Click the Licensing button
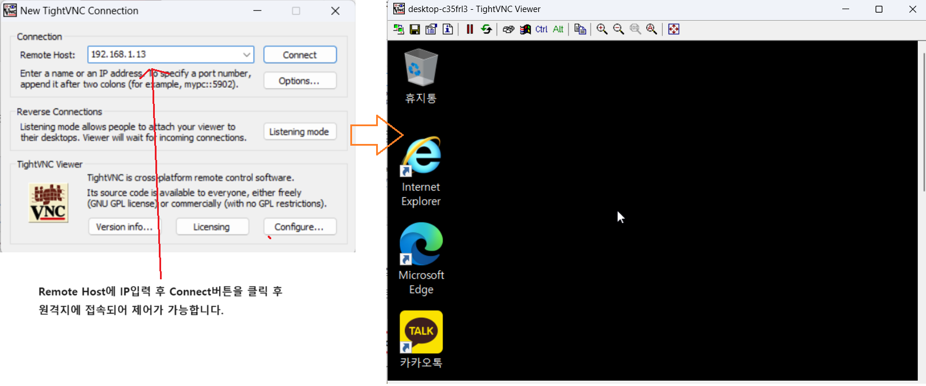This screenshot has width=926, height=386. 212,227
